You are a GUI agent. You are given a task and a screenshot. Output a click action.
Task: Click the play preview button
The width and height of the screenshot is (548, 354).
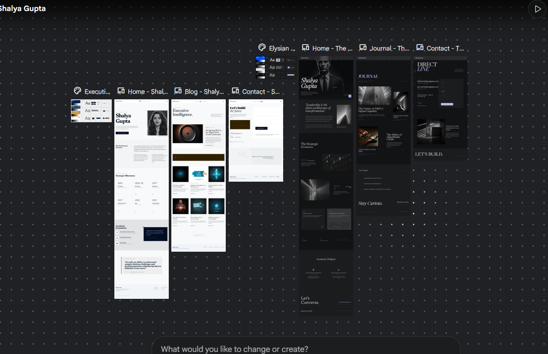click(537, 9)
